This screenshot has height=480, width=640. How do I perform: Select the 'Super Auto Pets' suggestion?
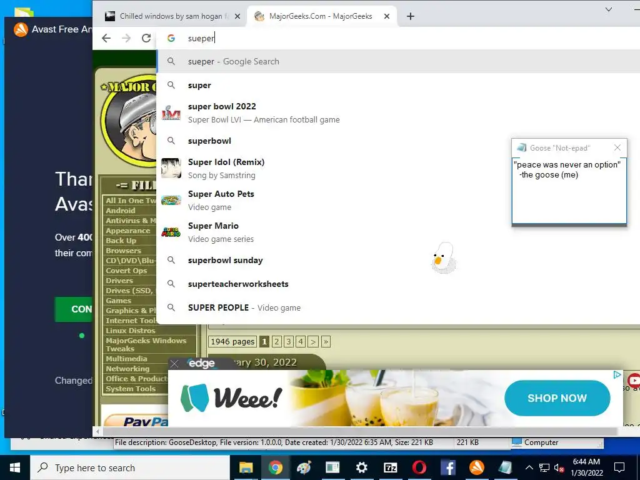click(x=398, y=200)
